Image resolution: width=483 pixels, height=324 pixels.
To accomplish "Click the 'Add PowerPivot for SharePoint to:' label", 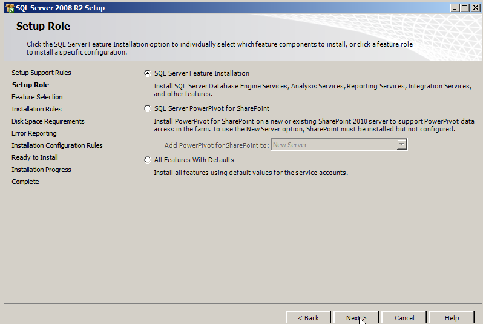I will (x=217, y=145).
